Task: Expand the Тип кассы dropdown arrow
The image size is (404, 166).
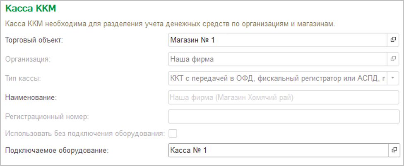Action: 393,78
